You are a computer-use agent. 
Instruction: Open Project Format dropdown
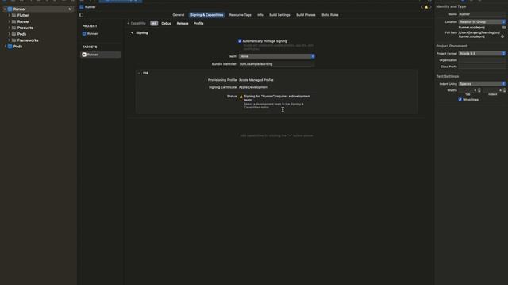(482, 53)
